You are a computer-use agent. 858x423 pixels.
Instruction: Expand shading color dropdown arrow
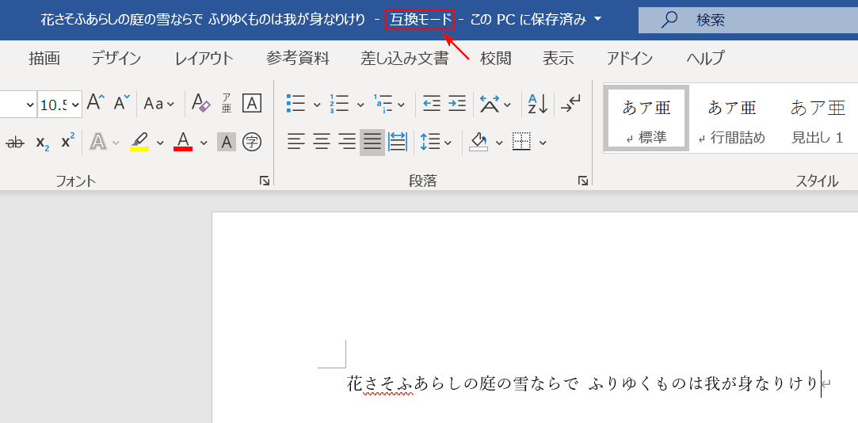click(x=499, y=143)
